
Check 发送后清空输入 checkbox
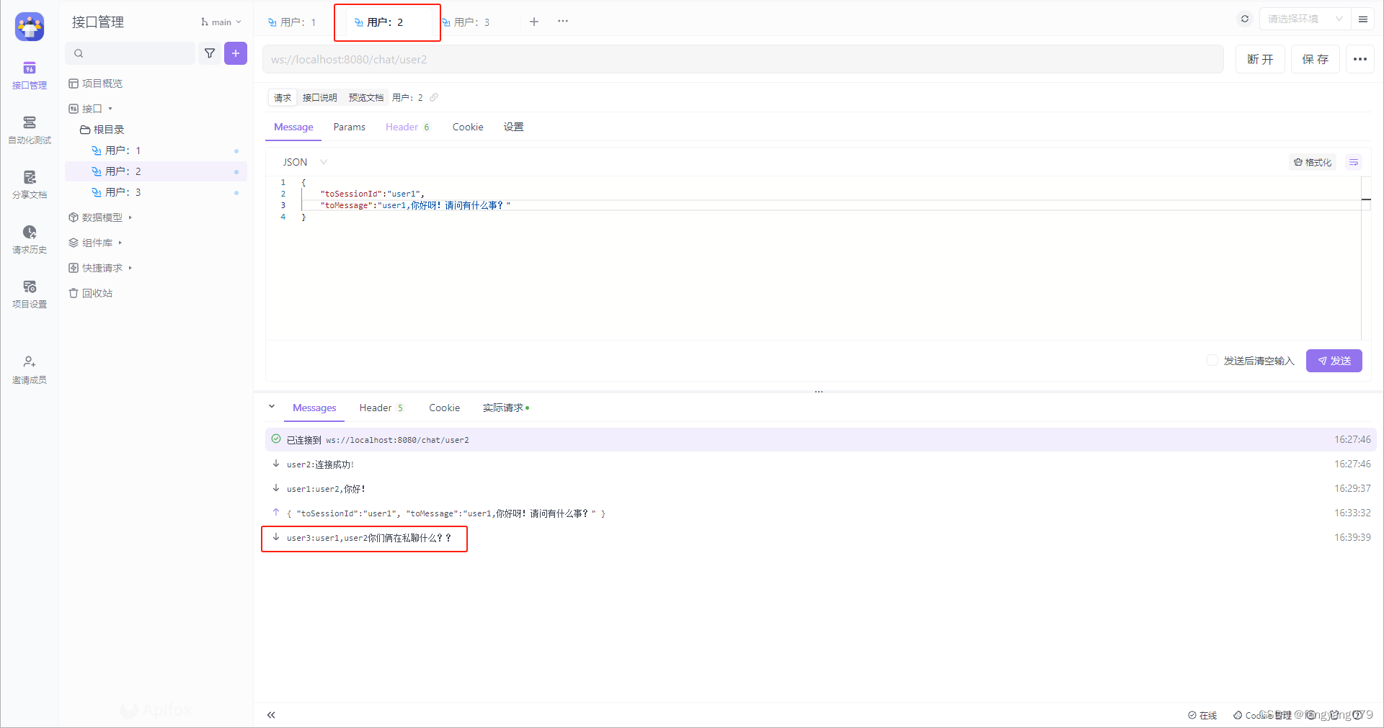(x=1212, y=360)
